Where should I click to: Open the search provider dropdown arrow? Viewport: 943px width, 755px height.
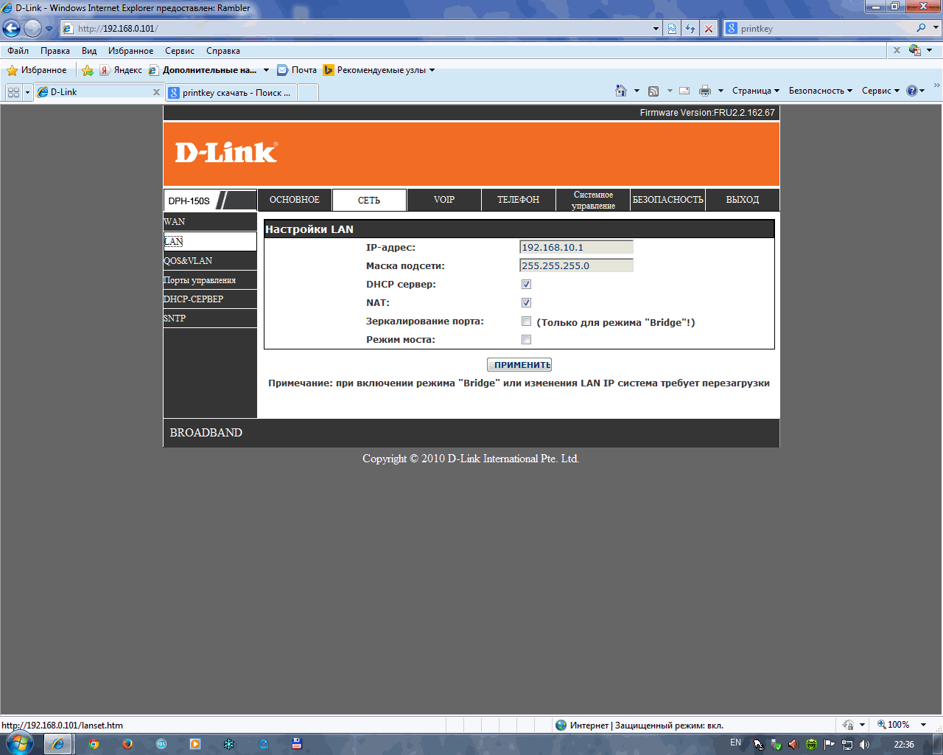(936, 28)
